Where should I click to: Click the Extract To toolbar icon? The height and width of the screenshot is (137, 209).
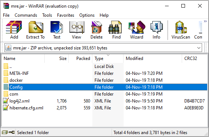pos(36,30)
